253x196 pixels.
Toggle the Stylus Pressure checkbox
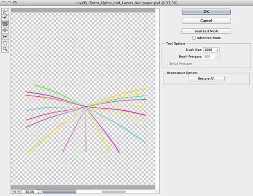coord(166,63)
